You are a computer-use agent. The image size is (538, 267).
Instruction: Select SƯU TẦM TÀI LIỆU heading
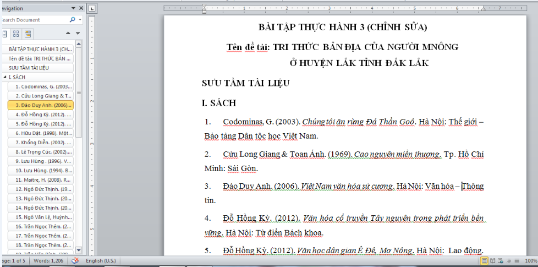tap(38, 68)
